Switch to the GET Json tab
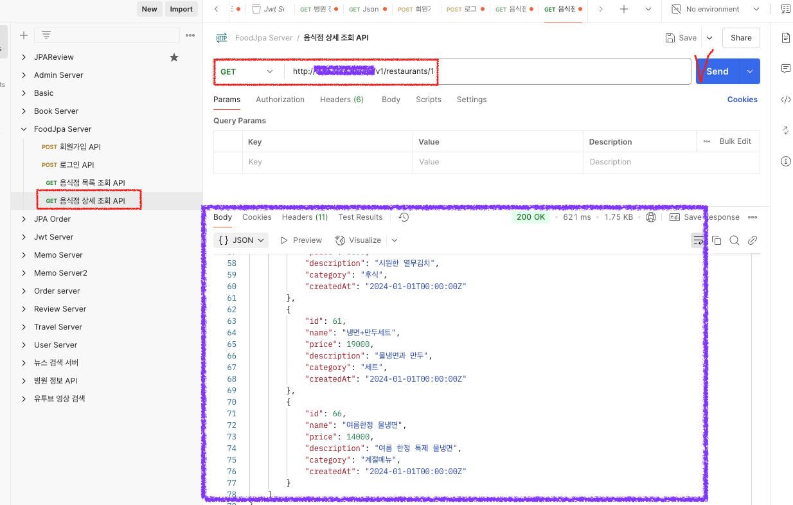Image resolution: width=793 pixels, height=505 pixels. [x=368, y=9]
